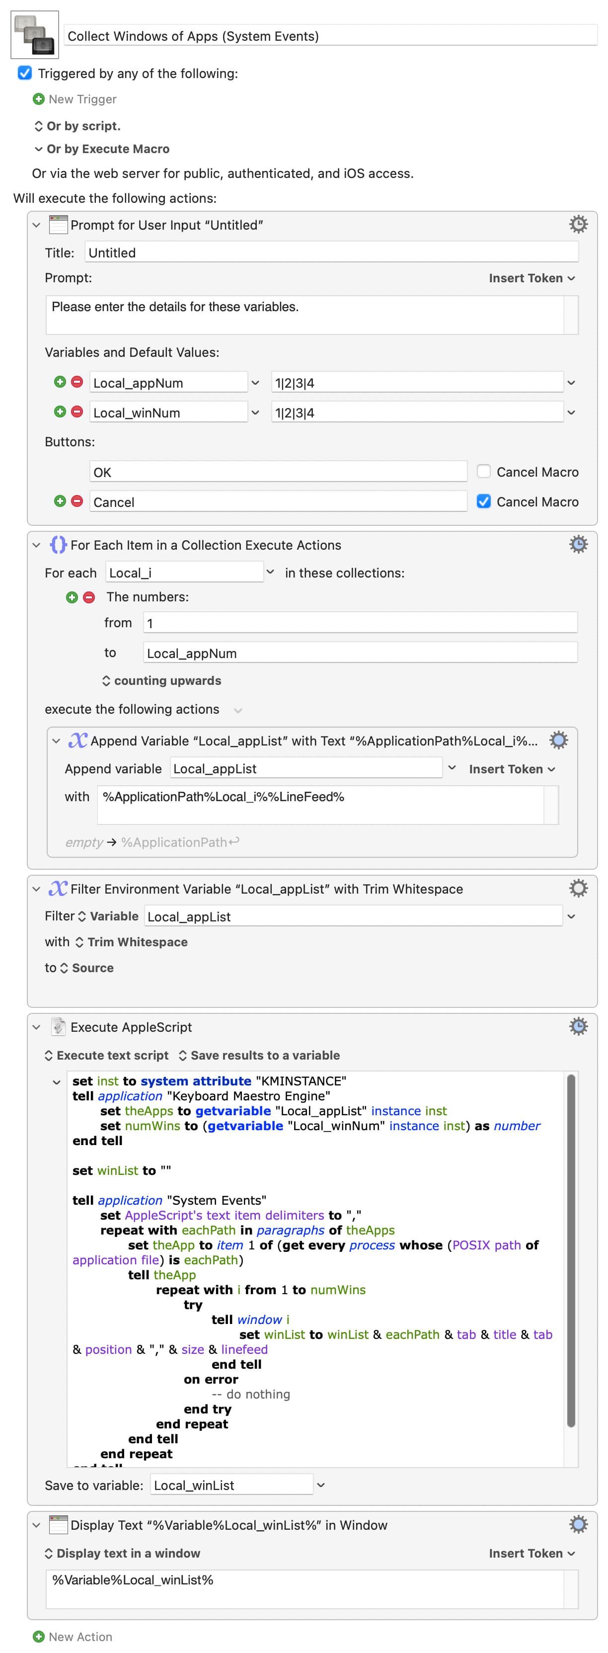The image size is (608, 1653).
Task: Uncheck Cancel Macro for Cancel button
Action: coord(484,501)
